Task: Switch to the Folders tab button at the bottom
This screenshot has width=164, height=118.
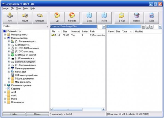Action: point(14,114)
